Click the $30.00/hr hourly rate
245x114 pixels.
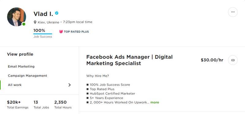212,60
